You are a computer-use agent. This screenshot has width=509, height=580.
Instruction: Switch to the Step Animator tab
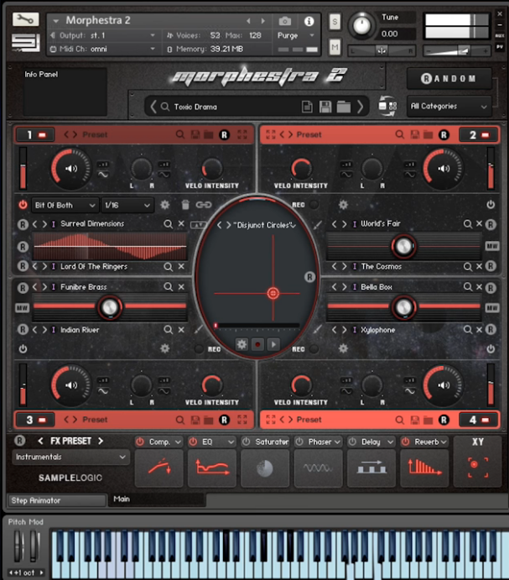[x=57, y=500]
